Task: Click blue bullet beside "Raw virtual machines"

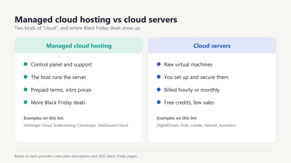Action: (159, 64)
